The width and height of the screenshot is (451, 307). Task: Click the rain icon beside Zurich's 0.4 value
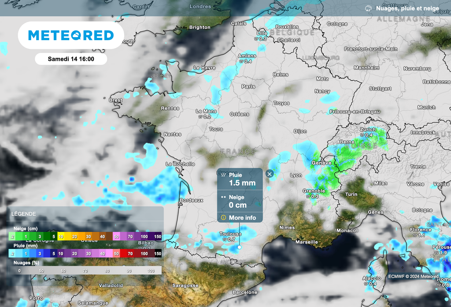click(362, 135)
